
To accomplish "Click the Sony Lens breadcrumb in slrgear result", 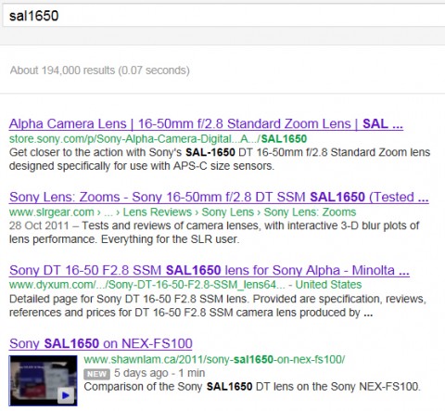I will (228, 212).
